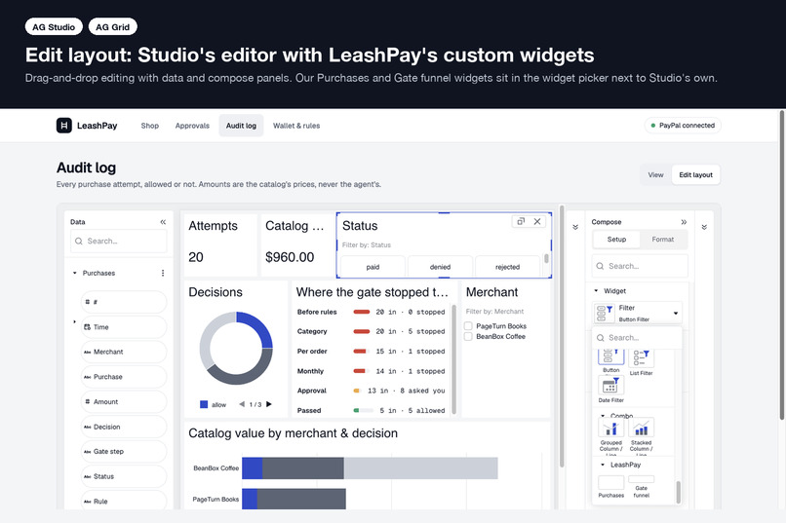
Task: Select the Amount field pill
Action: click(x=123, y=402)
